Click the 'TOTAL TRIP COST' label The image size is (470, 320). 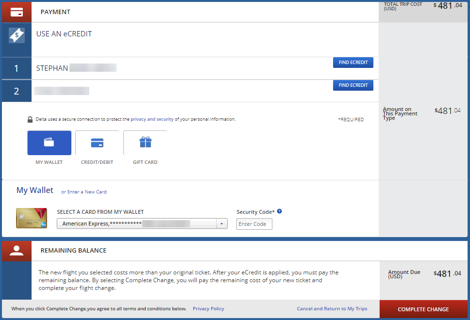(403, 6)
